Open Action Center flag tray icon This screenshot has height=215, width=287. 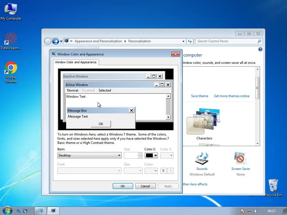click(243, 211)
